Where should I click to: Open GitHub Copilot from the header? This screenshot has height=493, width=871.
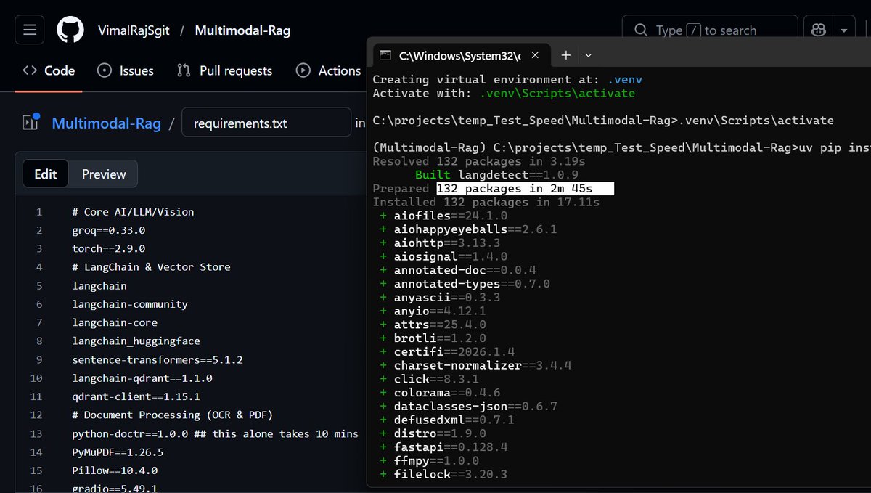819,29
